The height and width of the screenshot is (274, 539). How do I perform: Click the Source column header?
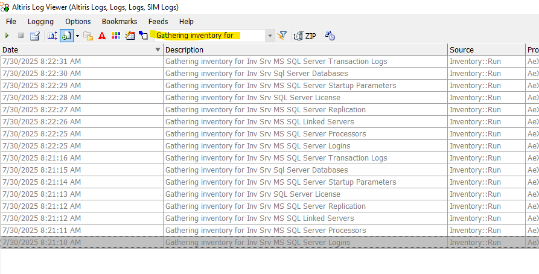click(486, 49)
